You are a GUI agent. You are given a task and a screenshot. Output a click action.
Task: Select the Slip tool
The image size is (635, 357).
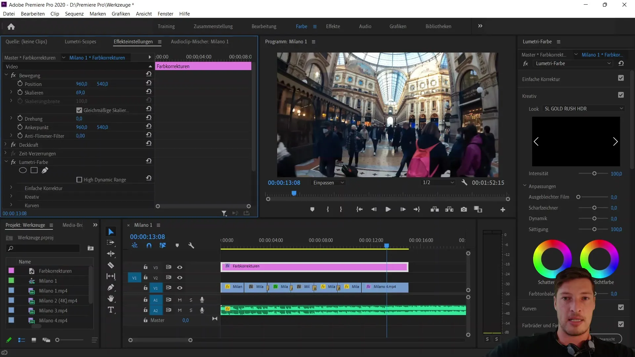pyautogui.click(x=111, y=276)
